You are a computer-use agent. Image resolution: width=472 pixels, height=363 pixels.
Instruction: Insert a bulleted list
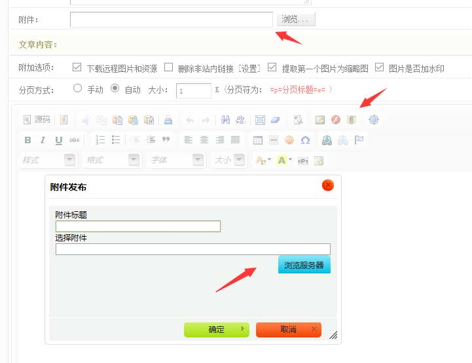(x=116, y=139)
